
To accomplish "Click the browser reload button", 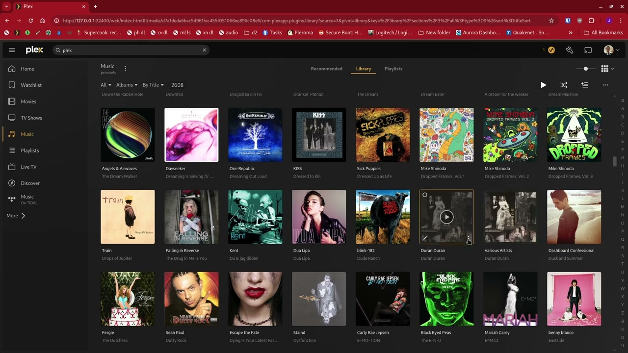I will tap(30, 21).
